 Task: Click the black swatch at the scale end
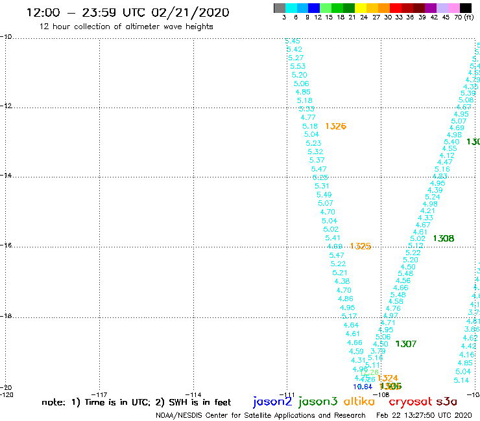(x=466, y=8)
